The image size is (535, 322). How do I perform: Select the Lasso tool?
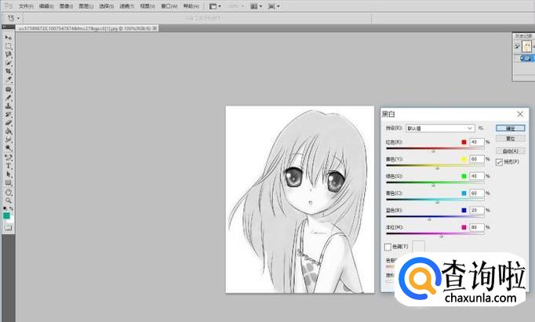point(9,55)
